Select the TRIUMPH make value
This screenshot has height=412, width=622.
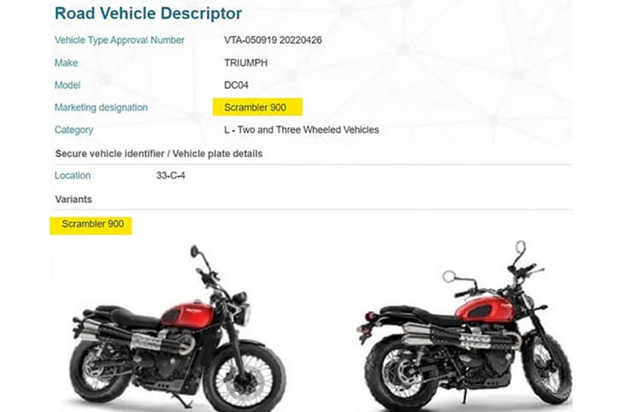(246, 62)
